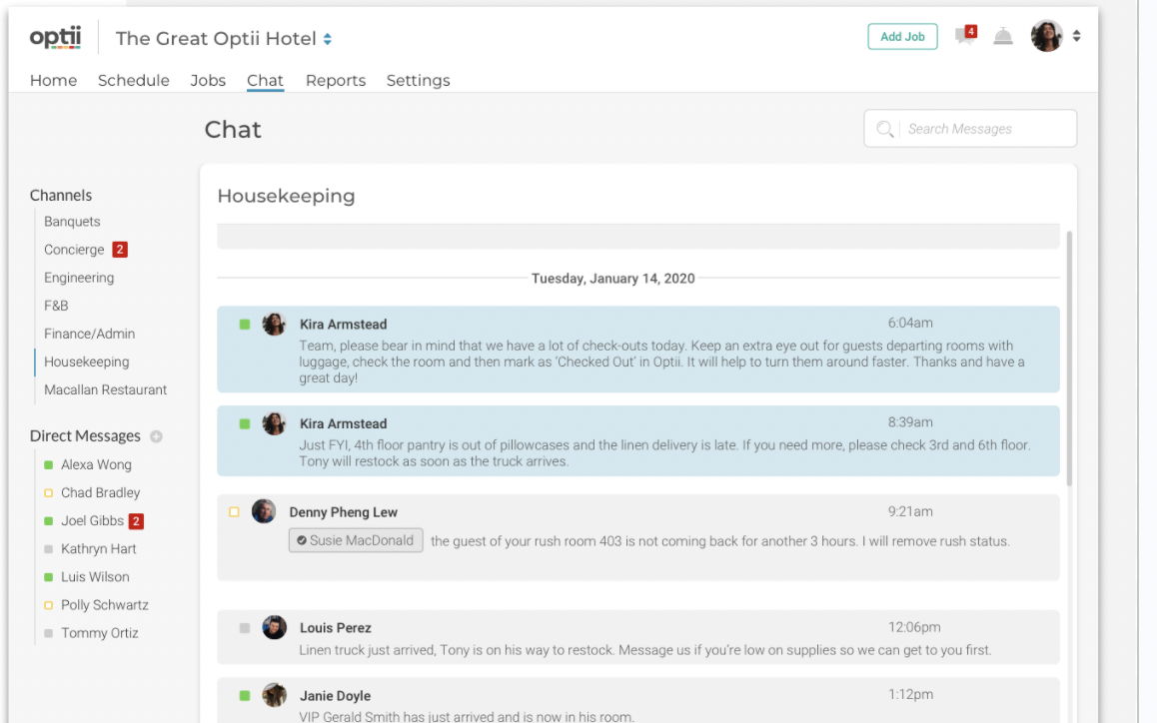Switch to the Reports tab
This screenshot has height=723, width=1157.
click(336, 81)
